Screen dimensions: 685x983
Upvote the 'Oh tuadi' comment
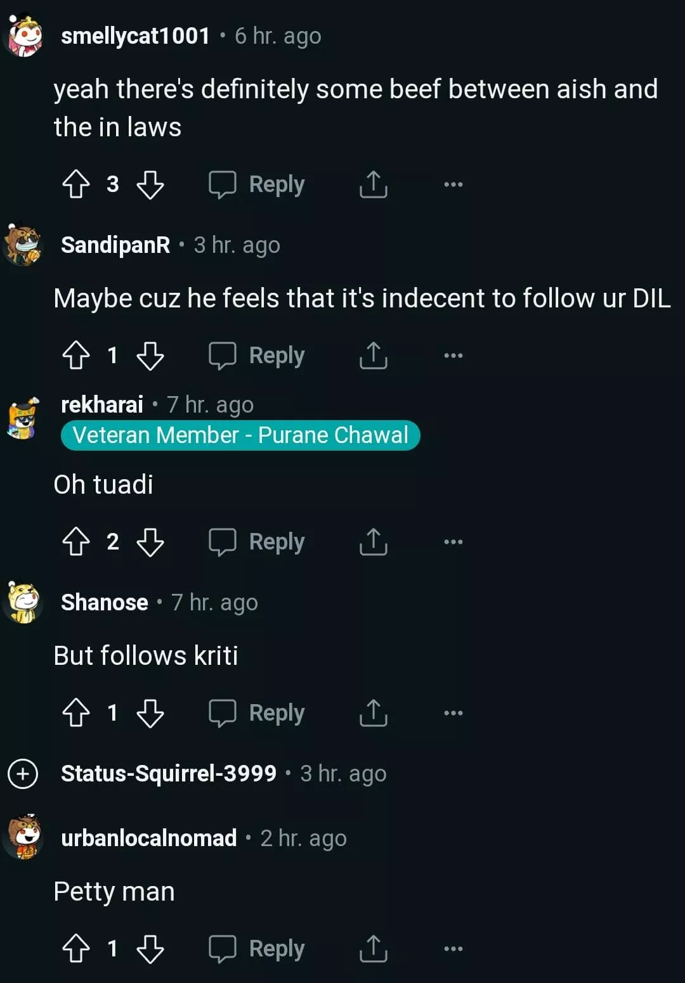tap(76, 542)
